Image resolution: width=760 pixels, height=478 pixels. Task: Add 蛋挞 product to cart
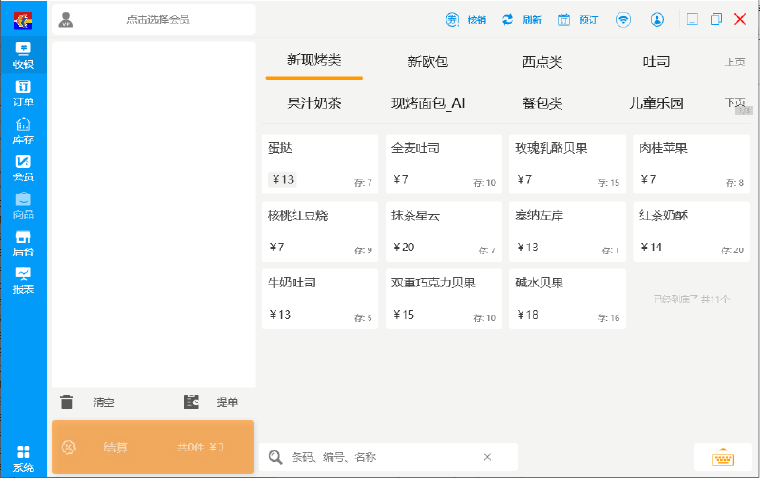tap(320, 164)
